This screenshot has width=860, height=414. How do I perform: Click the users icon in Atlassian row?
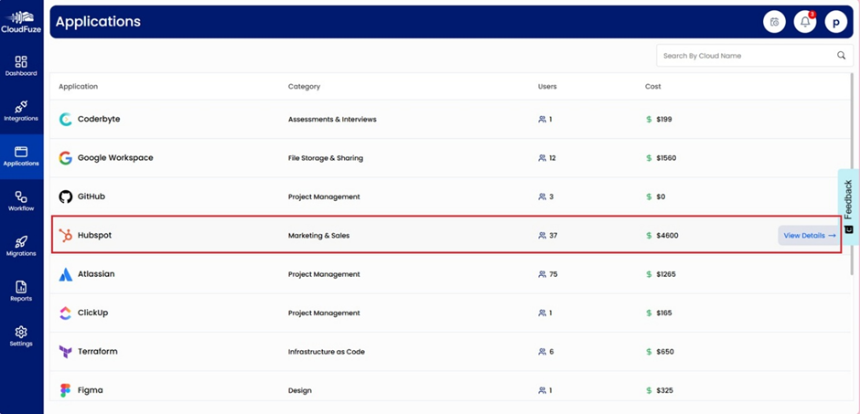pos(543,274)
